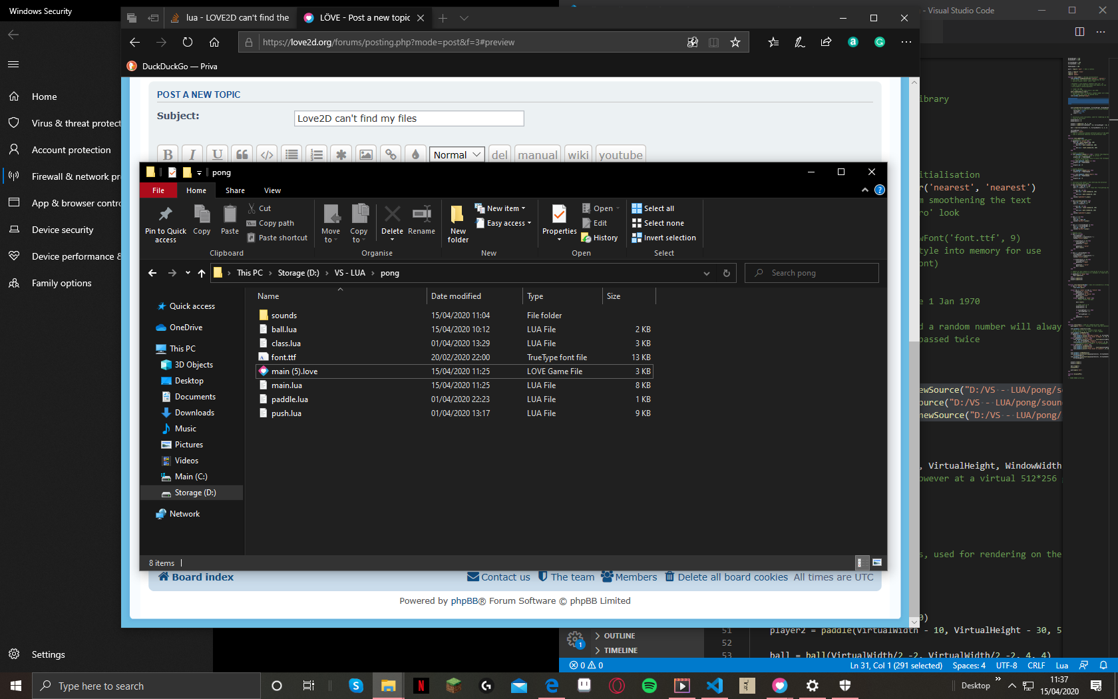Click Pin to Quick access in Explorer ribbon
Screen dimensions: 1118x699
[166, 224]
